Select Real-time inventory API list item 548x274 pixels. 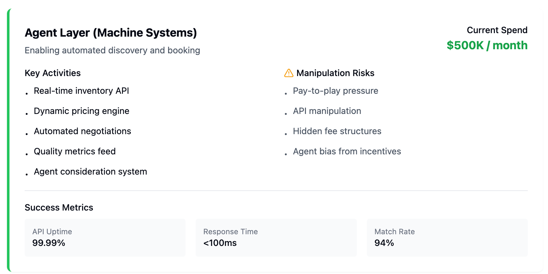click(82, 91)
